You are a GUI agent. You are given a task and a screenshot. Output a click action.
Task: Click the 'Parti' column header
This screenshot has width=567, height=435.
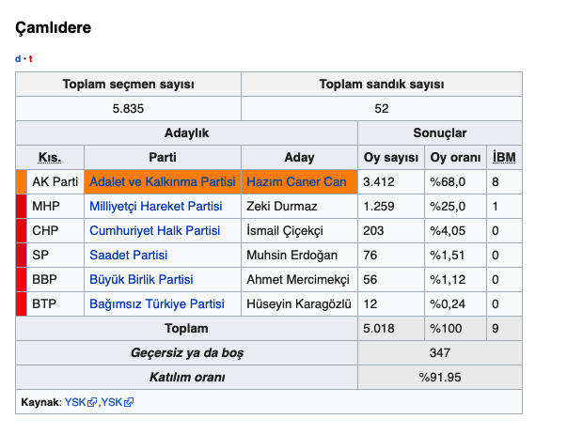pyautogui.click(x=163, y=157)
